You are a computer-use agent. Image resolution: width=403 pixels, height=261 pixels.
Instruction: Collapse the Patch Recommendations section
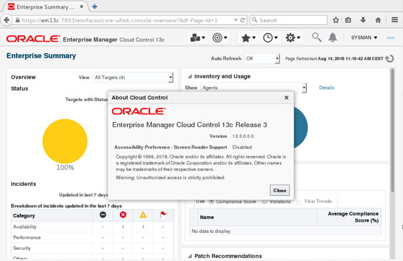[x=190, y=256]
